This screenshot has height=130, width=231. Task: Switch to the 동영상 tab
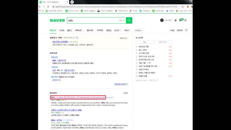pos(109,30)
